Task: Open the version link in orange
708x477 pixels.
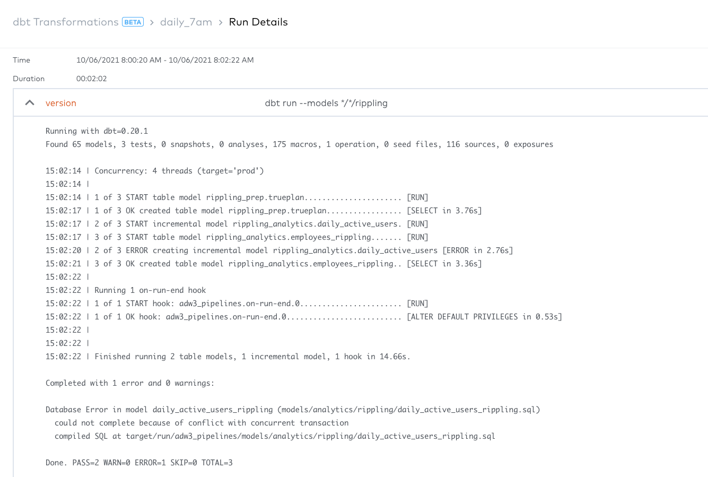Action: click(x=60, y=103)
